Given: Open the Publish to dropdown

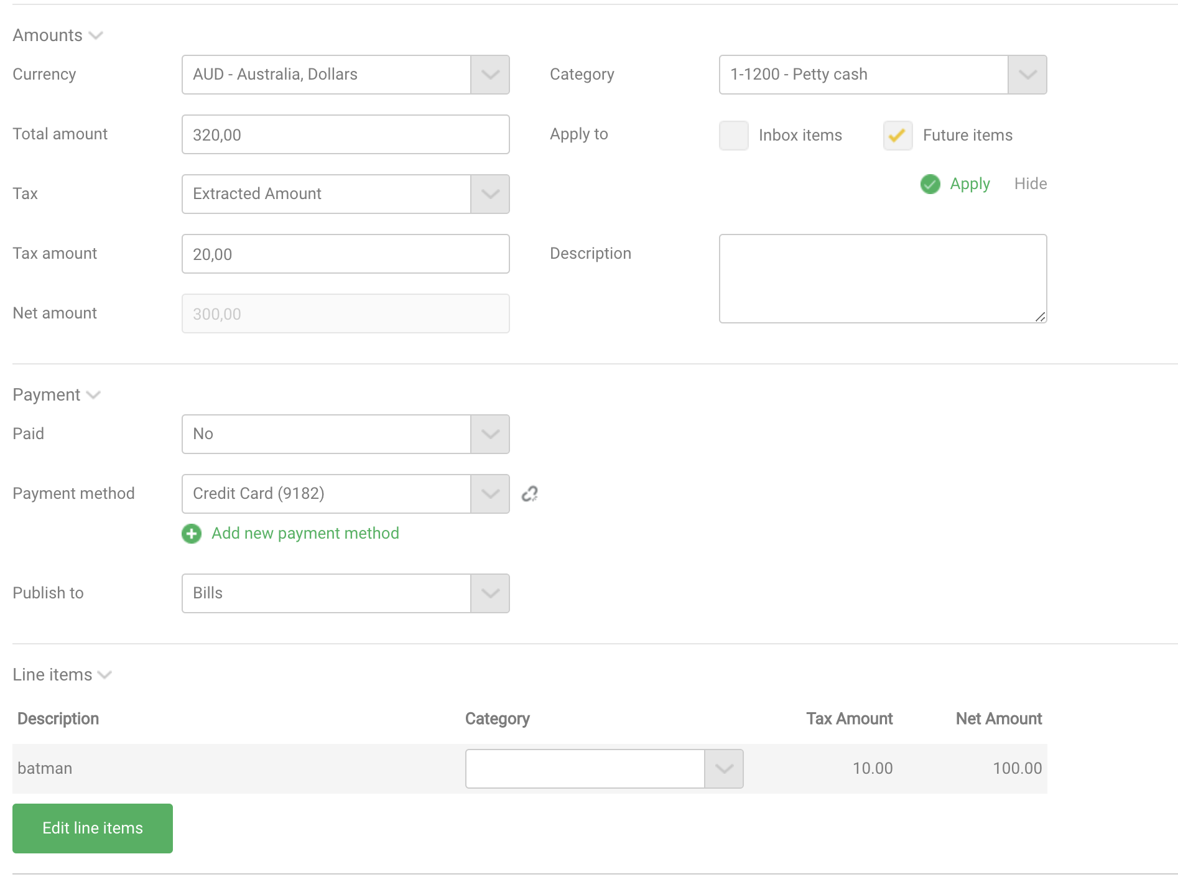Looking at the screenshot, I should point(489,593).
